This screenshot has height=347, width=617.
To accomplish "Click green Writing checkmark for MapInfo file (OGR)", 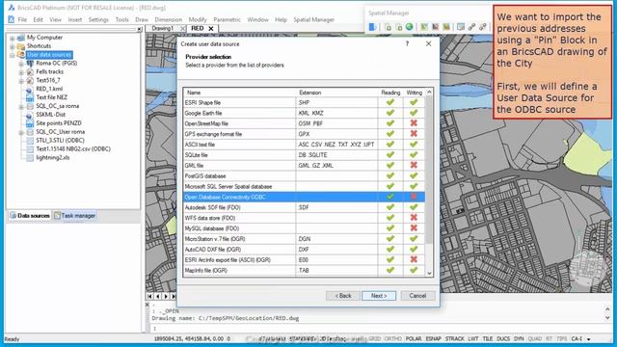I will click(x=414, y=270).
